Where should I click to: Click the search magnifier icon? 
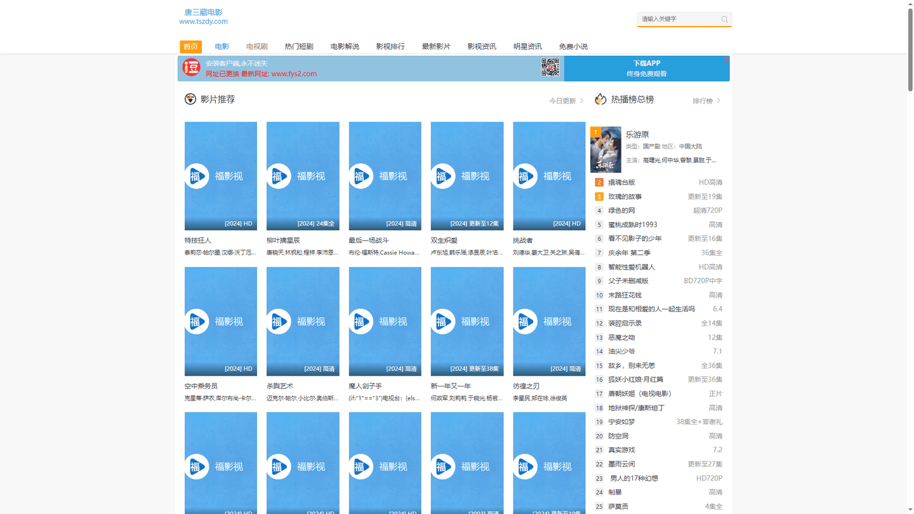[x=724, y=19]
